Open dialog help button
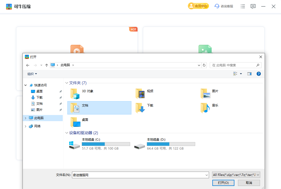This screenshot has width=281, height=189. pyautogui.click(x=259, y=74)
